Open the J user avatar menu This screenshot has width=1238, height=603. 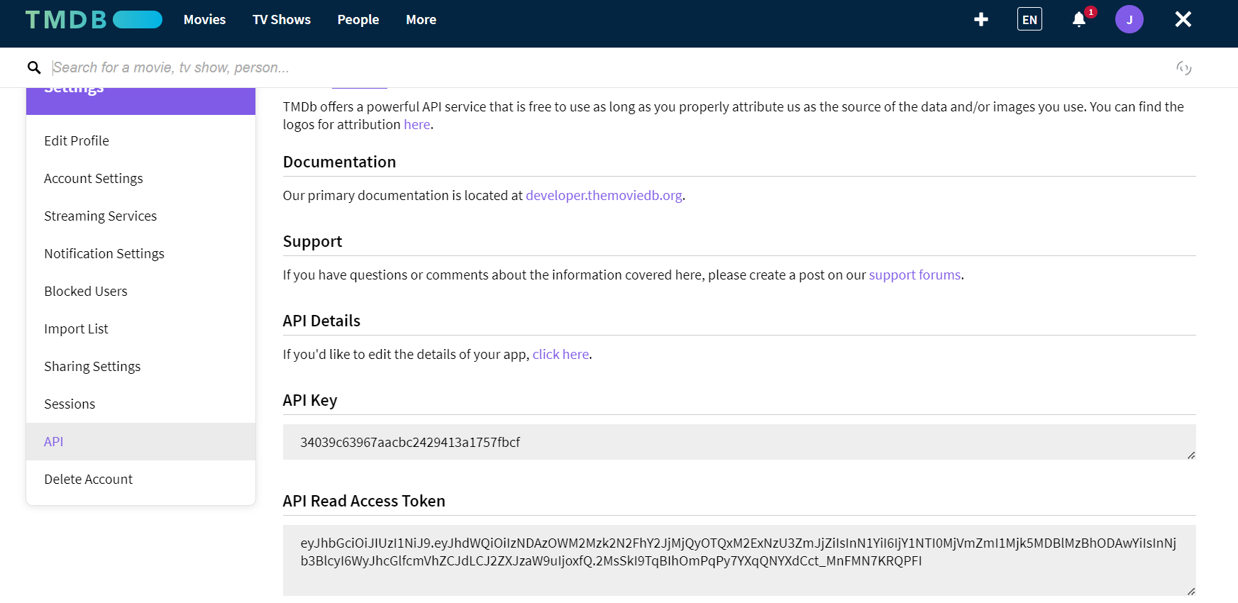tap(1129, 19)
